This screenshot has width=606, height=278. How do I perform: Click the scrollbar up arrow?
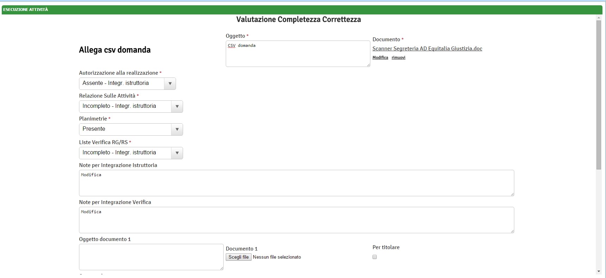point(599,18)
